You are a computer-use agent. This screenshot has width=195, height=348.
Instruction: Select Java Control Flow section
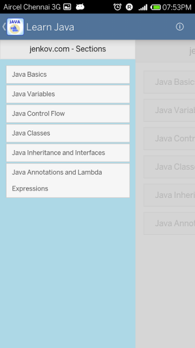(68, 114)
